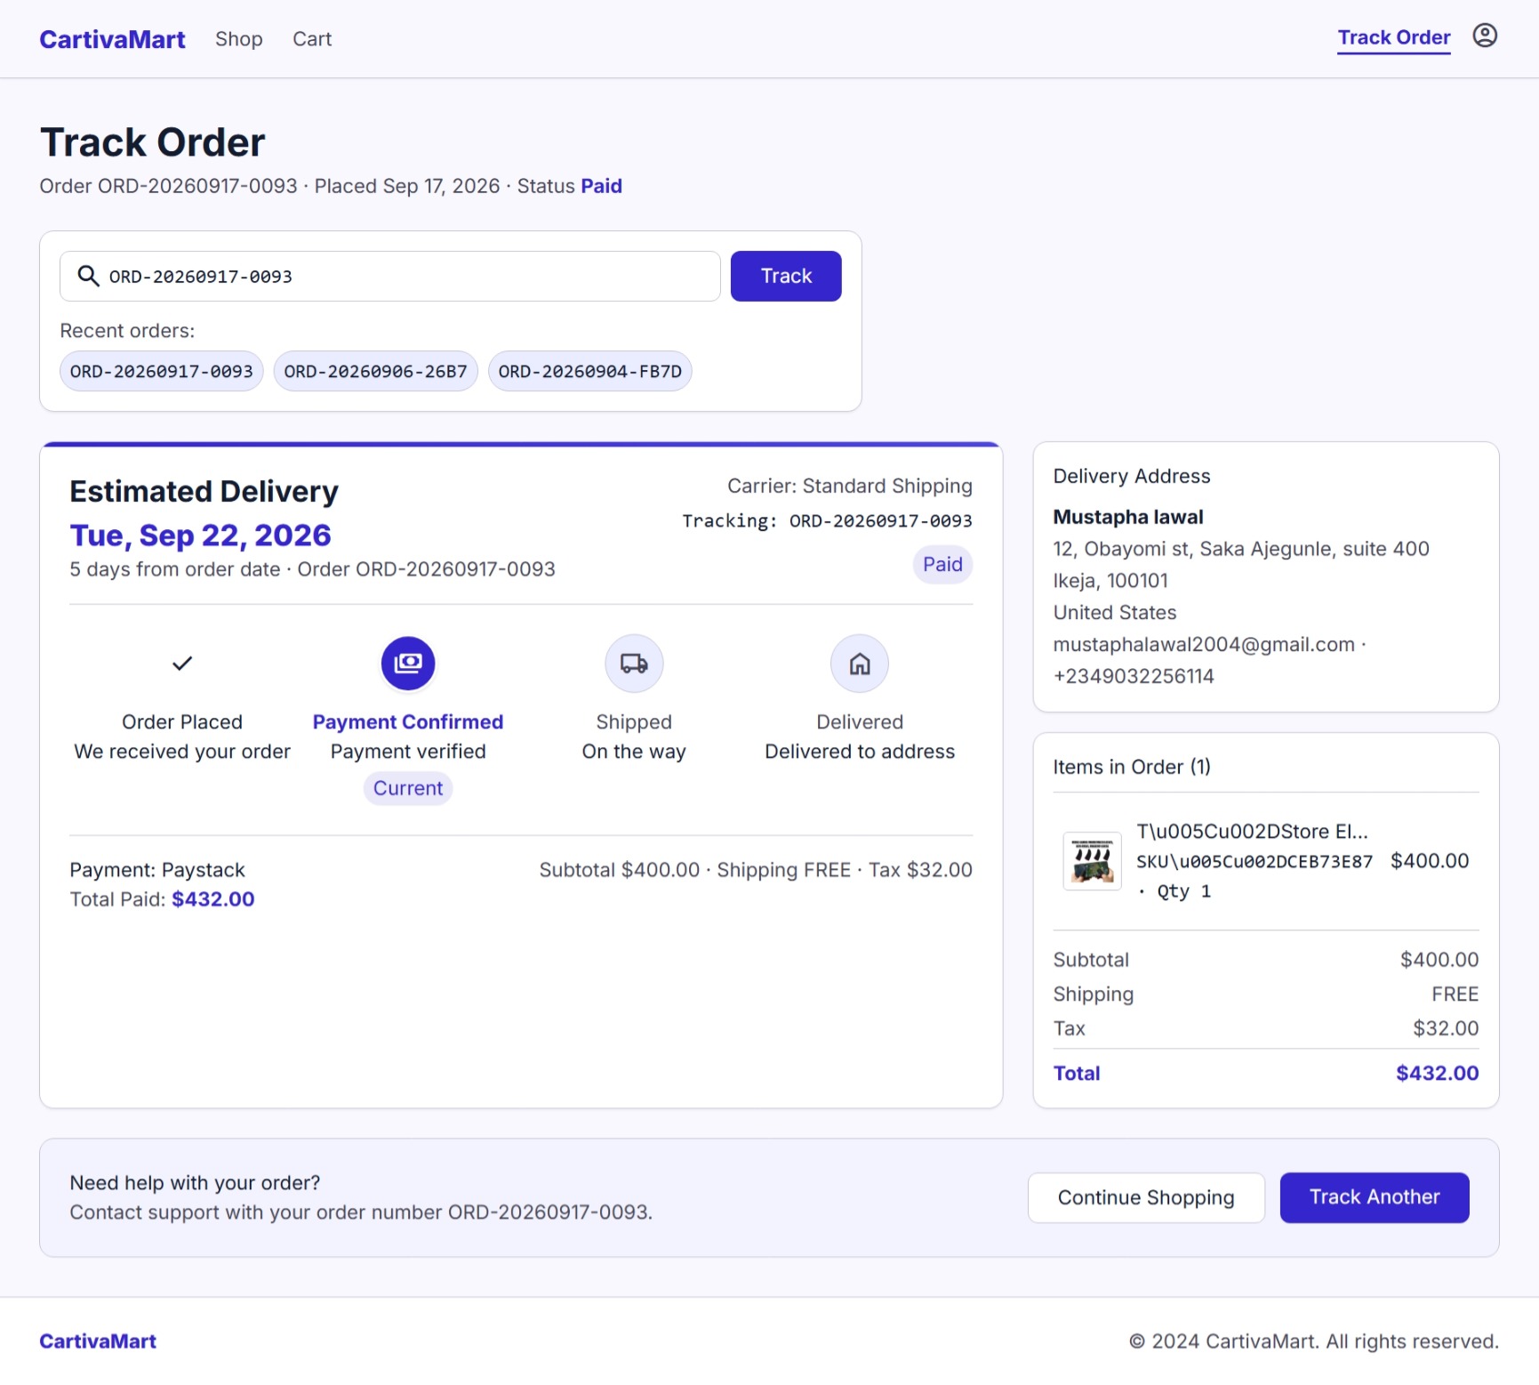The width and height of the screenshot is (1539, 1385).
Task: Click the Delivered house icon
Action: tap(860, 664)
